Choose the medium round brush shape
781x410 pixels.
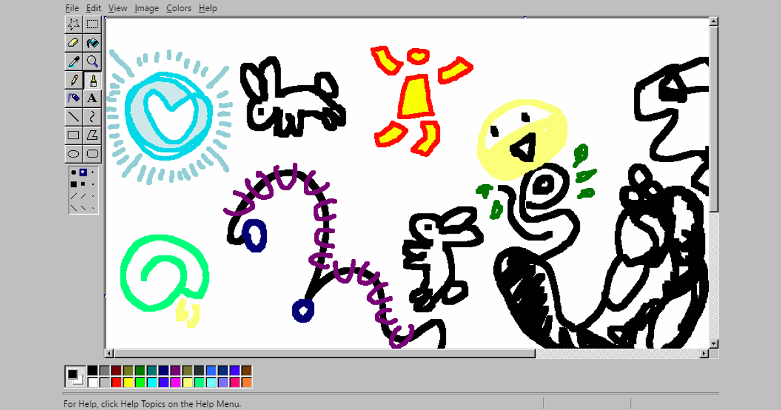pos(83,172)
